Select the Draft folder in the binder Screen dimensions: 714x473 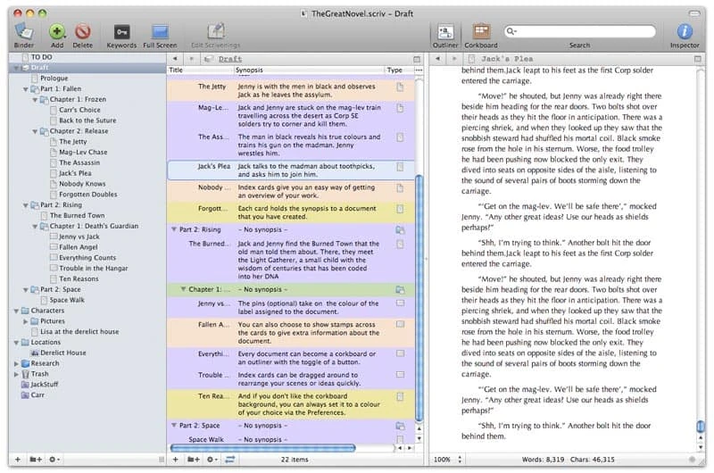click(87, 67)
